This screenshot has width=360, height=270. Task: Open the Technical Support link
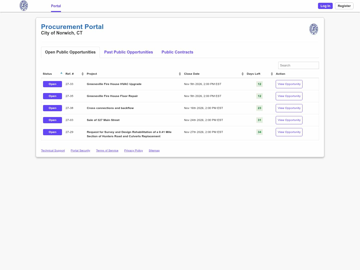(x=53, y=150)
